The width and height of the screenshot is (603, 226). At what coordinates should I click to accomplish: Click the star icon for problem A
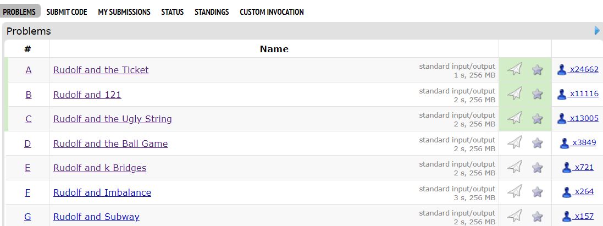coord(537,70)
